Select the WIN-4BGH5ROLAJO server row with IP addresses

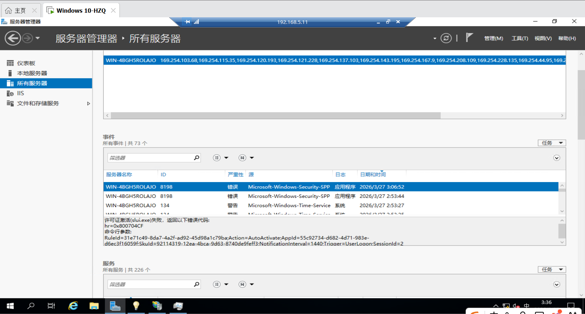[334, 60]
